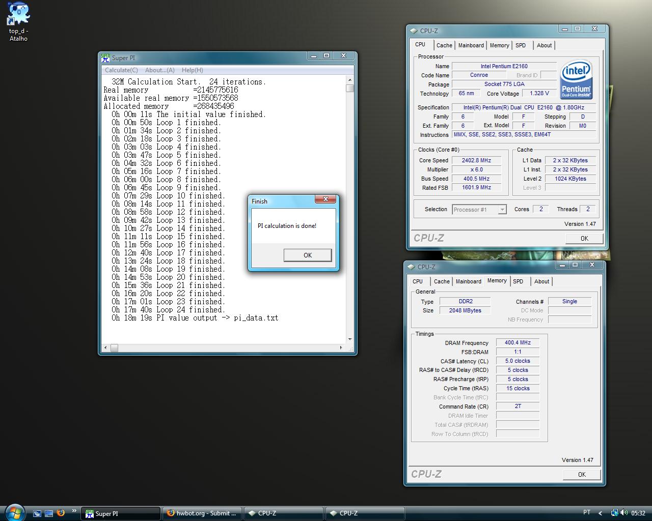Select the Memory tab in upper CPU-Z
Screen dimensions: 652x521
click(500, 45)
